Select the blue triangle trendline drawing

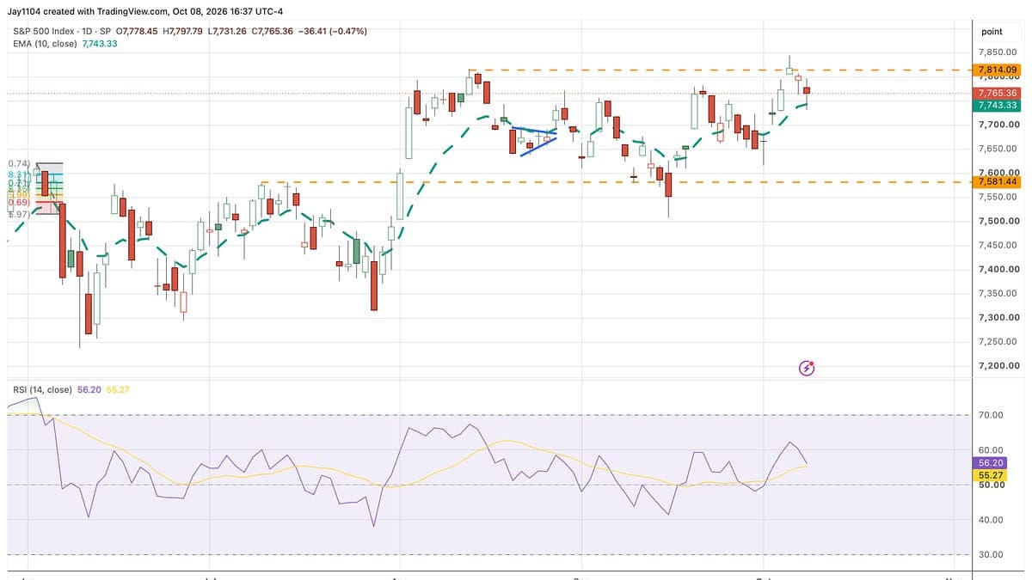click(535, 141)
